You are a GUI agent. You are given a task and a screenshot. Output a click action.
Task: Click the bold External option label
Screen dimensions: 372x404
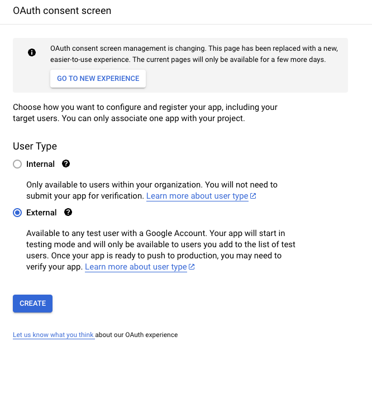click(41, 213)
